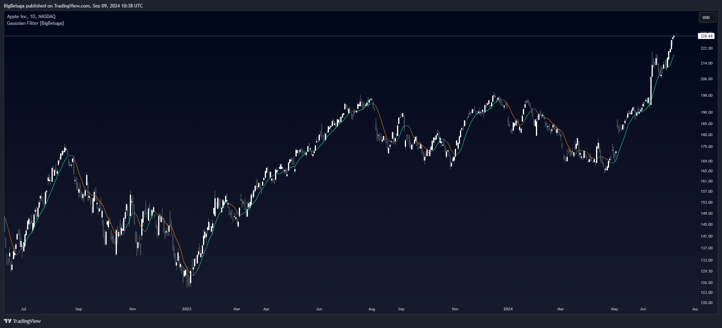
Task: Click the 157.00 price axis label
Action: point(707,192)
